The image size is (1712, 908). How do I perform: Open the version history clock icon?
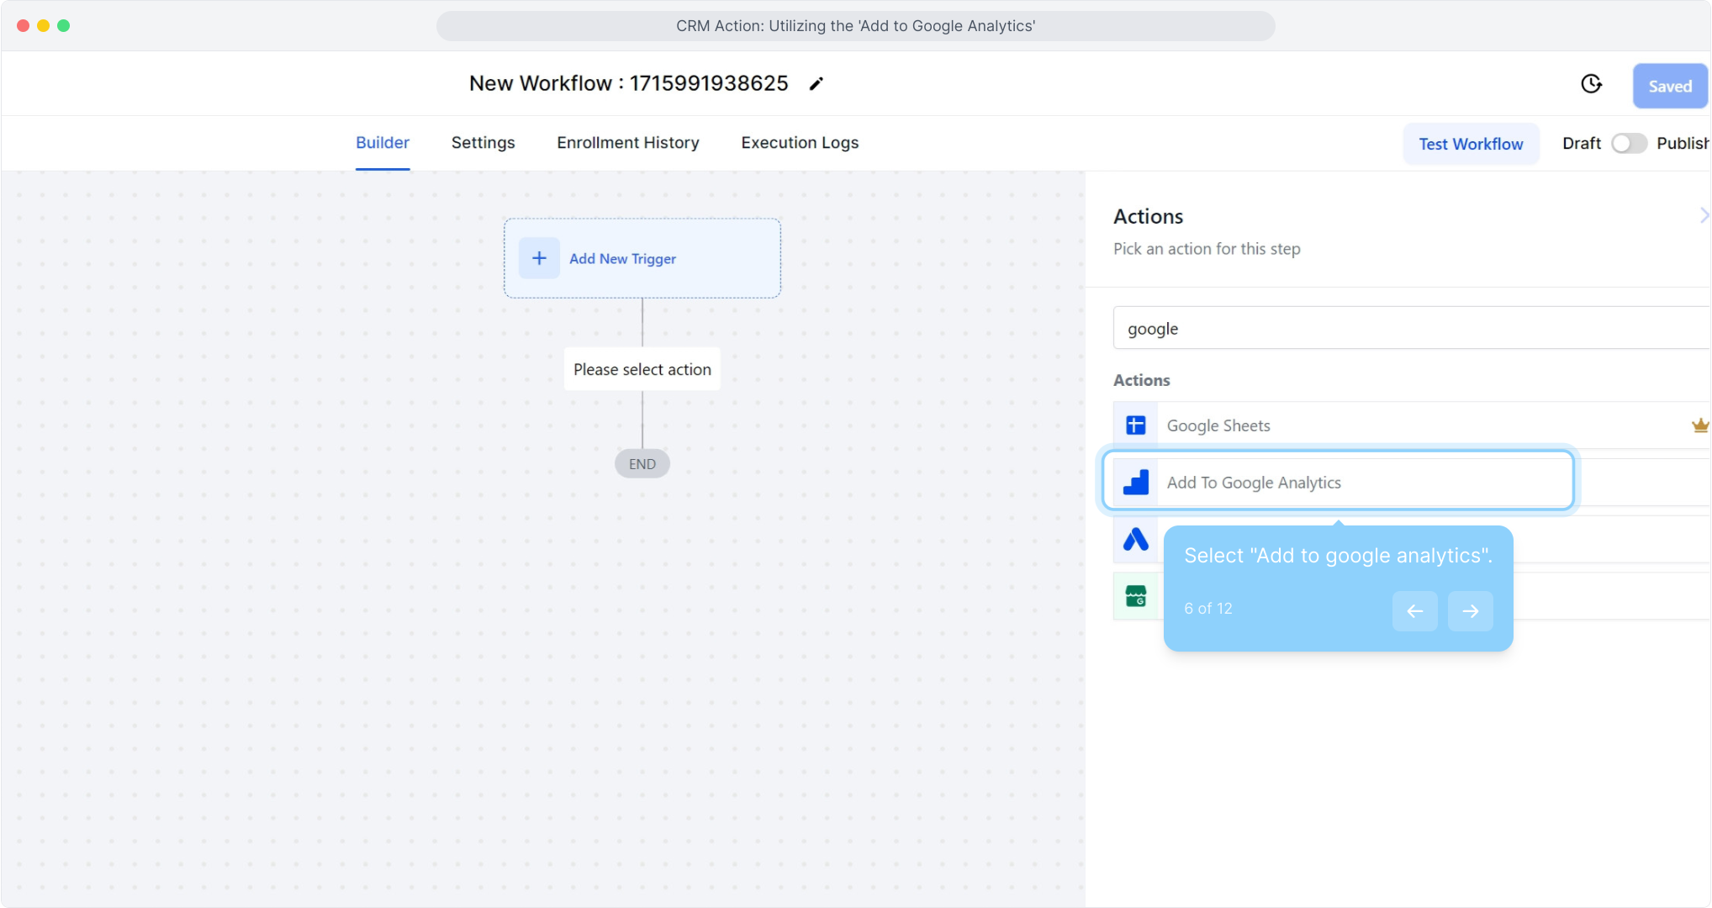[1591, 84]
